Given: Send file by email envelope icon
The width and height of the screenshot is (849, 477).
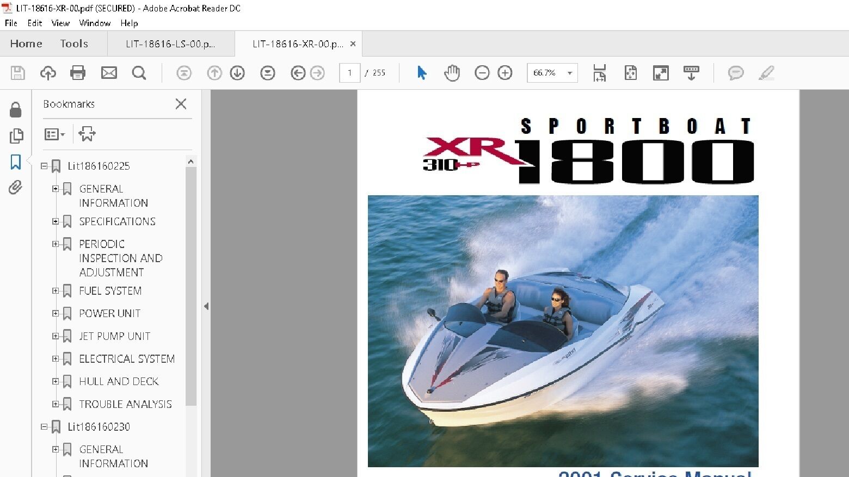Looking at the screenshot, I should pos(109,73).
